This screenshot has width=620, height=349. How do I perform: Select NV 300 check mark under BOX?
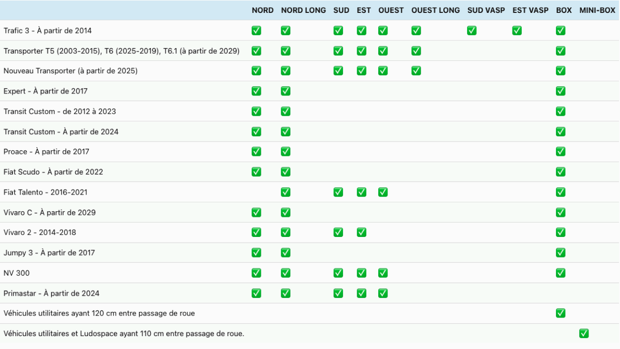coord(561,273)
